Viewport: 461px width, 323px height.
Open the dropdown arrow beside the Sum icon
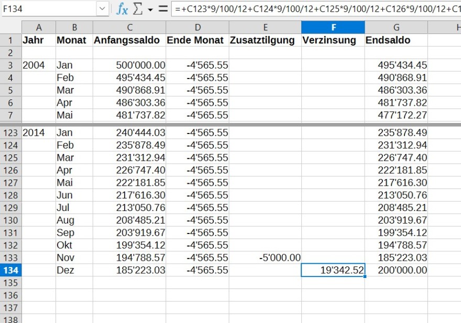(x=150, y=9)
